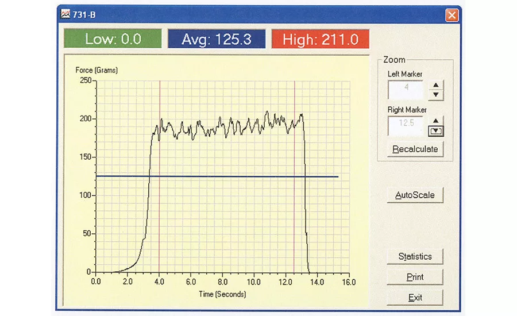Screen dimensions: 517x316
Task: Click the blue Avg: 125.3 readout
Action: tap(217, 39)
